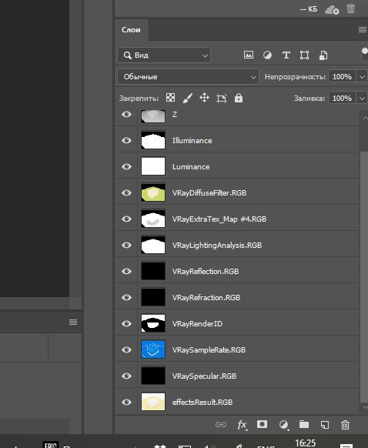Image resolution: width=368 pixels, height=448 pixels.
Task: Select the Z layer name
Action: point(175,114)
